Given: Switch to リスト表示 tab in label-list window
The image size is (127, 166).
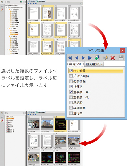Looking at the screenshot, I should [32, 112].
